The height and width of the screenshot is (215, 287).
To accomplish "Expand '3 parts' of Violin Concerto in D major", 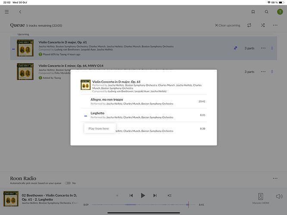I will pyautogui.click(x=250, y=48).
